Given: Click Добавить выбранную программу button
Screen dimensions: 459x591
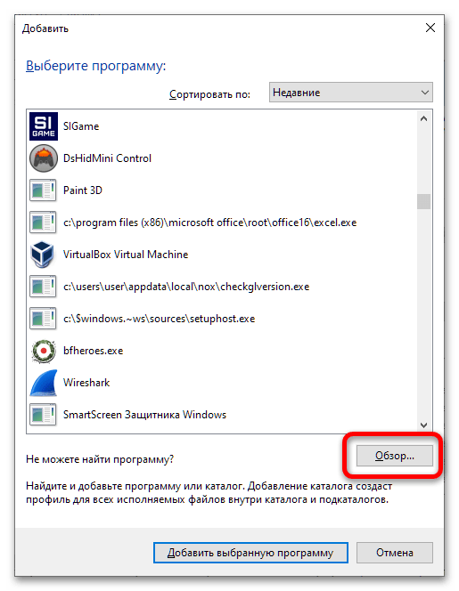Looking at the screenshot, I should (250, 553).
